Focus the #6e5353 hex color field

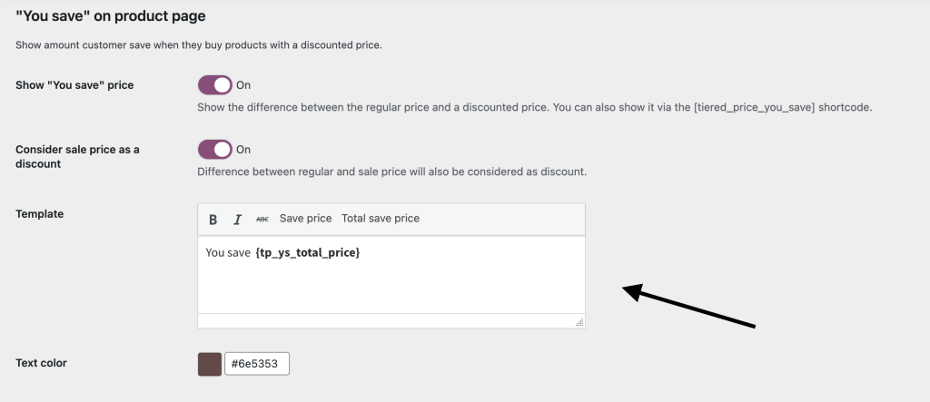coord(257,364)
